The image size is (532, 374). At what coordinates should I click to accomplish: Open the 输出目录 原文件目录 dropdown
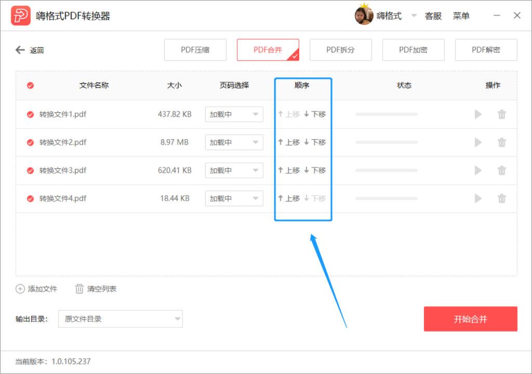[121, 319]
